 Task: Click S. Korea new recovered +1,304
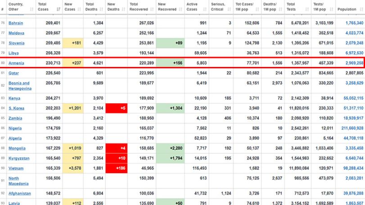pos(170,108)
